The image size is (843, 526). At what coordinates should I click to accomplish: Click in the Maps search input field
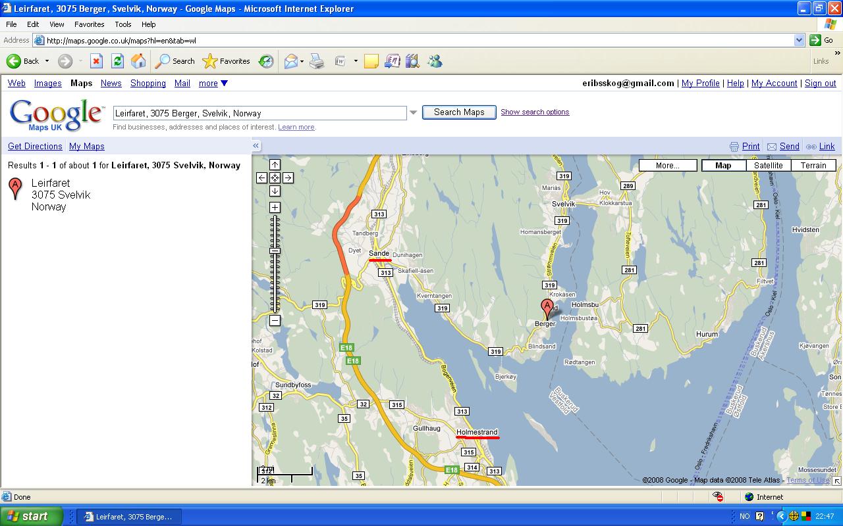260,113
